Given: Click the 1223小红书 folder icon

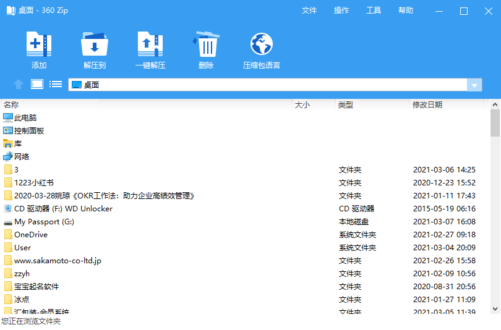Looking at the screenshot, I should point(8,182).
